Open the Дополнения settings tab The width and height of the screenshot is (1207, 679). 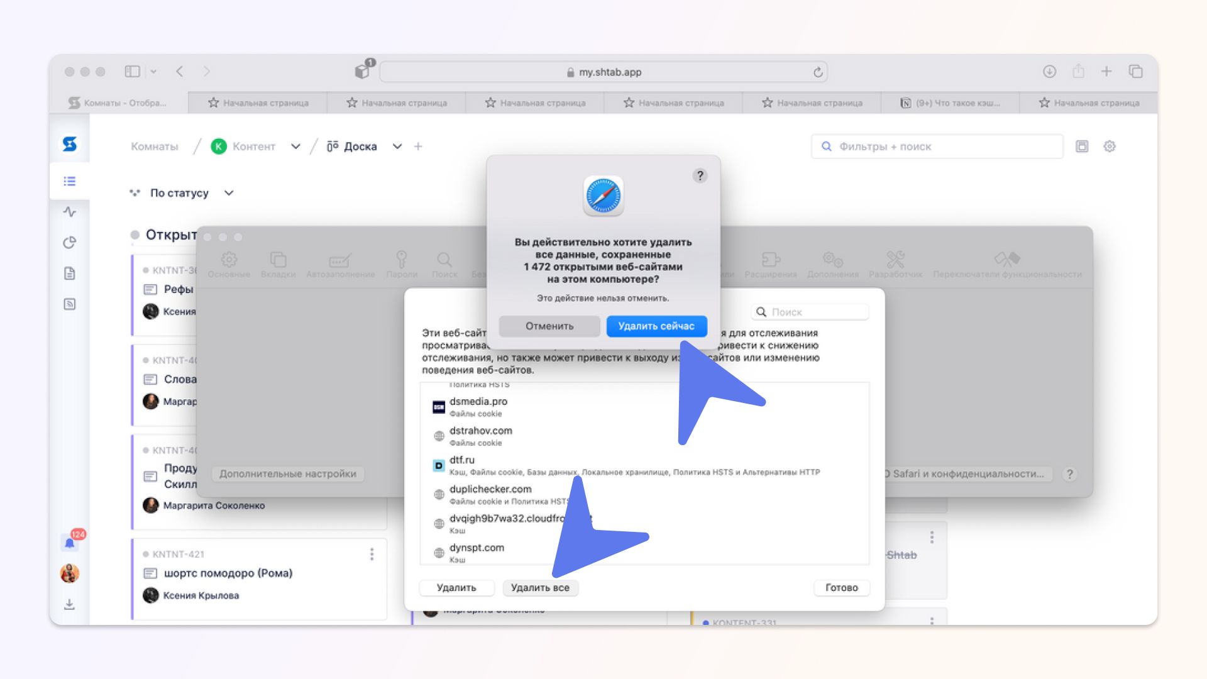point(833,265)
